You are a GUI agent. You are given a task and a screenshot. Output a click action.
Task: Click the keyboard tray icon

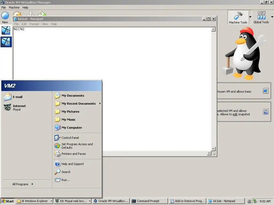(x=250, y=201)
